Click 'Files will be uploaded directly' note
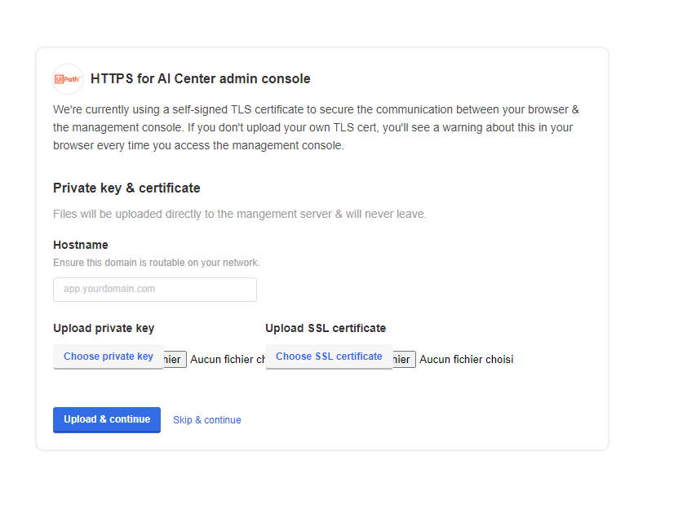Image resolution: width=678 pixels, height=505 pixels. 240,214
